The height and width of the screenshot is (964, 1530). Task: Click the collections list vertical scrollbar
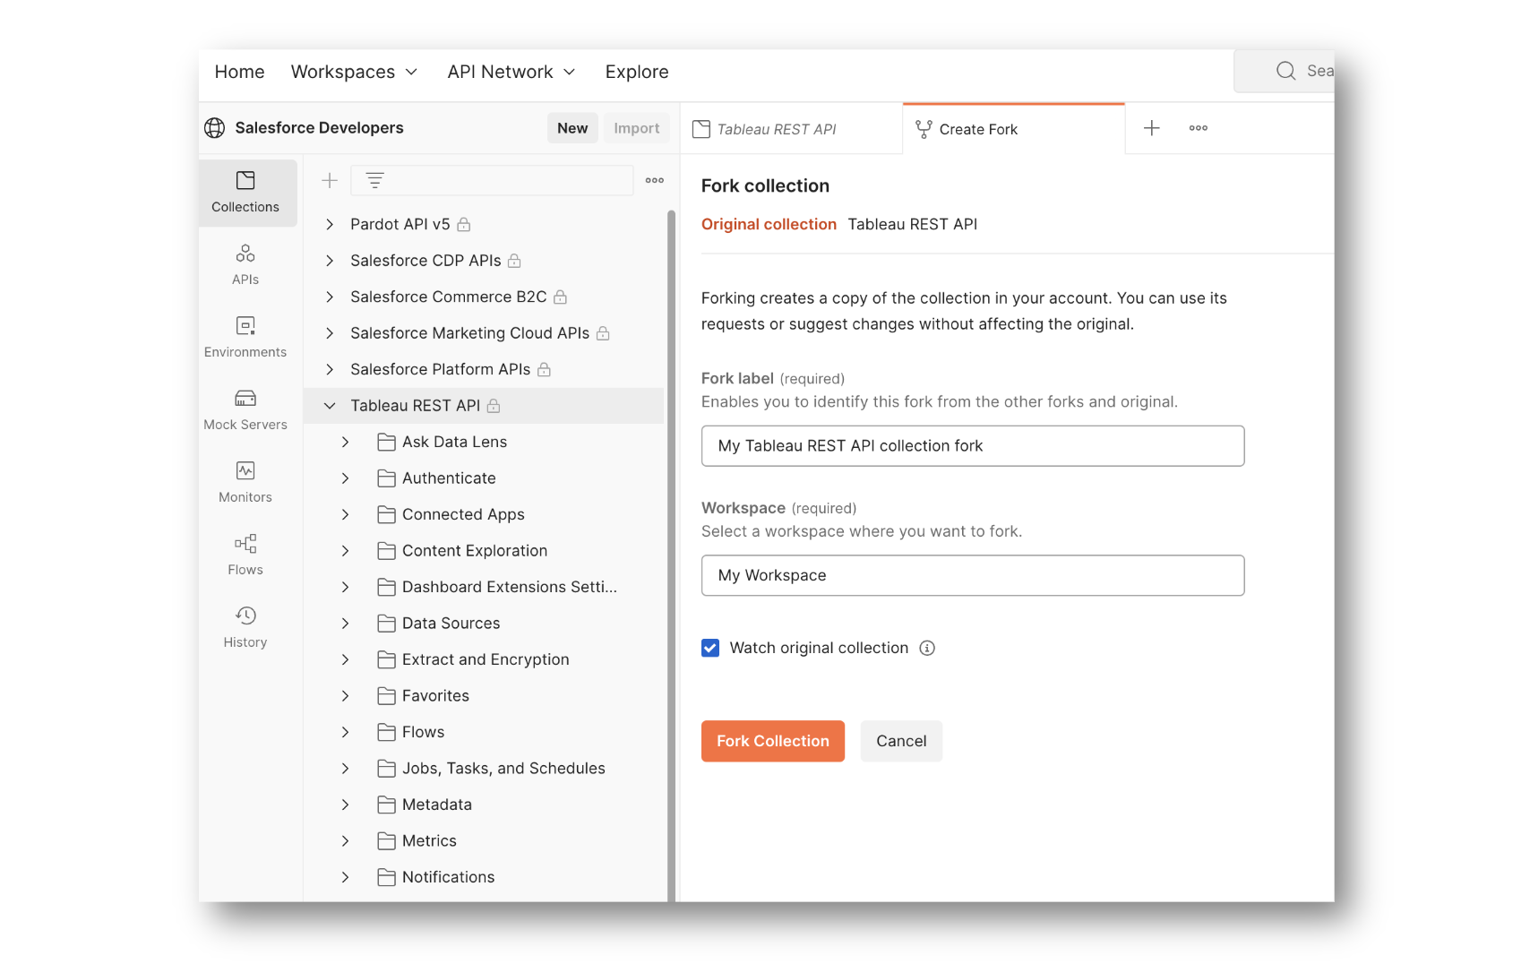(671, 555)
